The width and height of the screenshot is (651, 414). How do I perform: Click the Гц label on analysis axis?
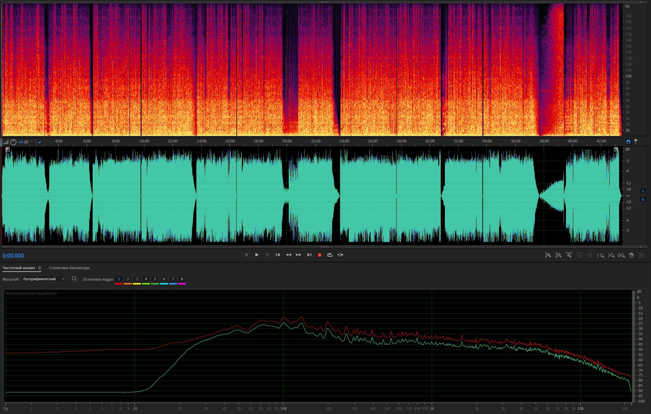(x=6, y=408)
